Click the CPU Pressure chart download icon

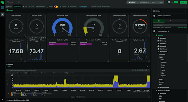(x=41, y=38)
